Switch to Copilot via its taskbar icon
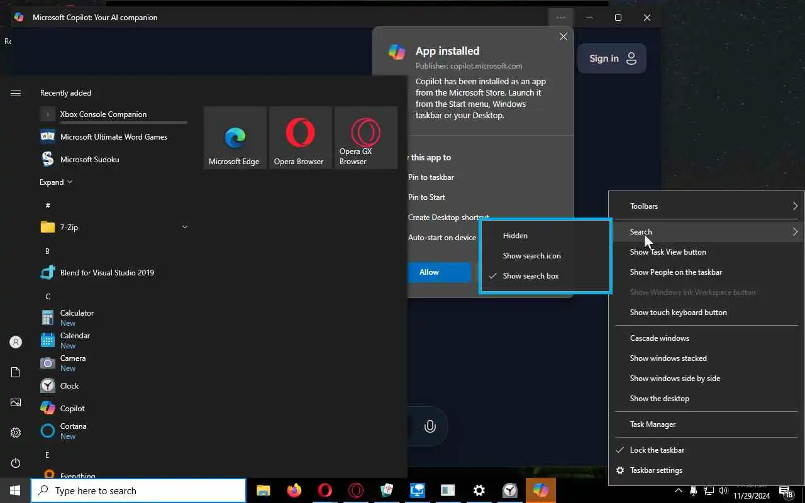 tap(541, 490)
